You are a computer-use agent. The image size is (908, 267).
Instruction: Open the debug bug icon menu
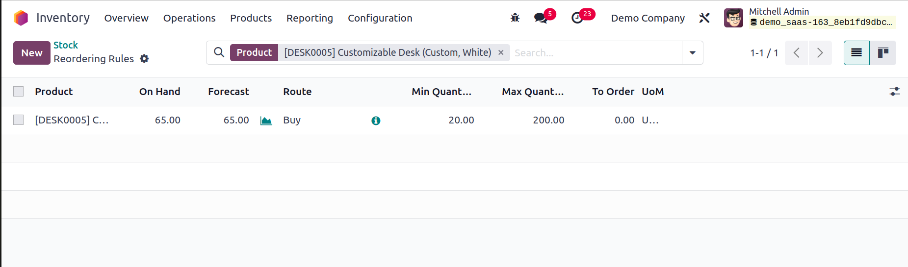pyautogui.click(x=515, y=18)
